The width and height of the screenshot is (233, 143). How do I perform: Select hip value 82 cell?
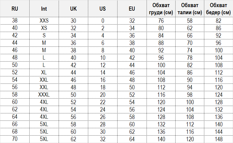click(218, 21)
